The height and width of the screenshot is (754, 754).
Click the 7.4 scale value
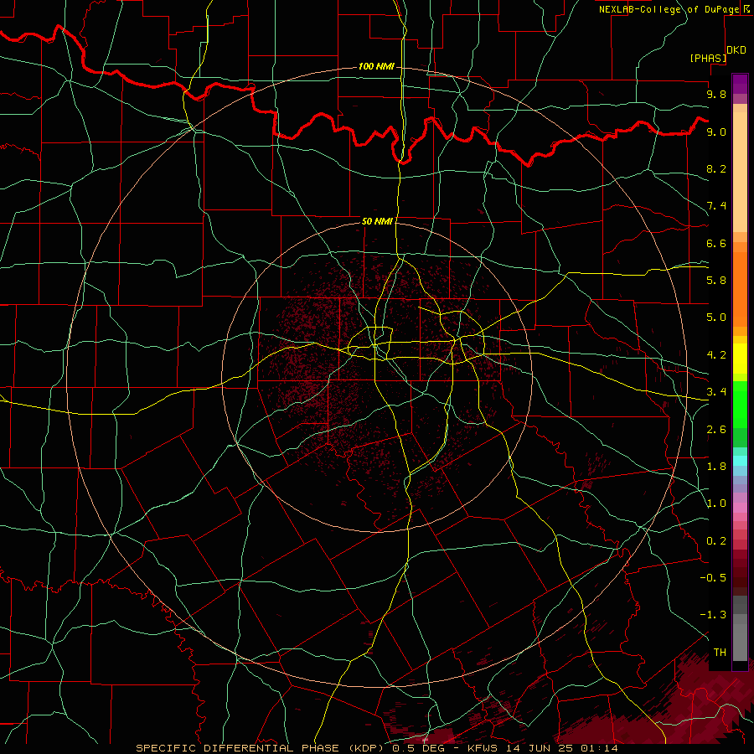[x=716, y=206]
